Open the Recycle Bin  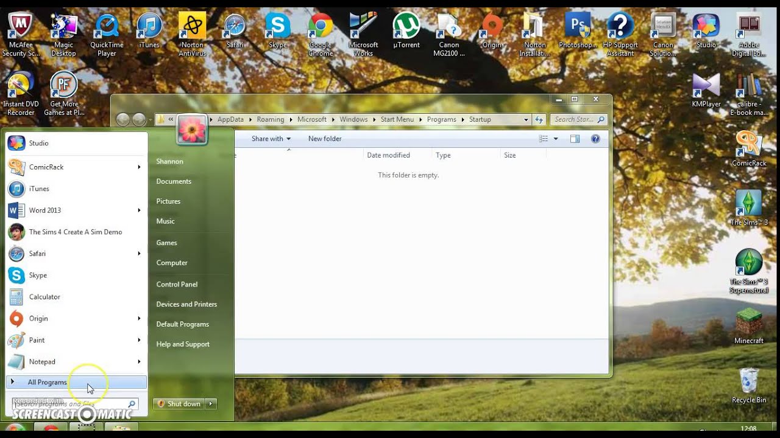pos(749,386)
